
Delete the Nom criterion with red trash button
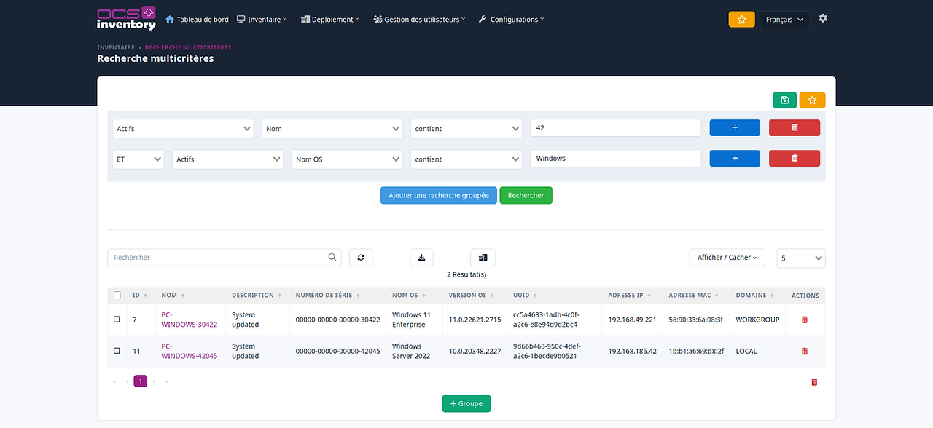pos(795,128)
